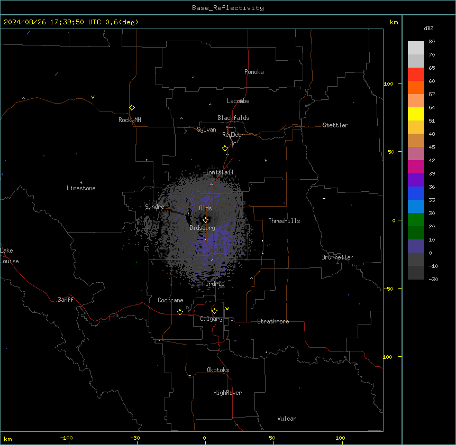The width and height of the screenshot is (456, 445).
Task: Click the km unit label at bottom left
Action: coord(7,439)
